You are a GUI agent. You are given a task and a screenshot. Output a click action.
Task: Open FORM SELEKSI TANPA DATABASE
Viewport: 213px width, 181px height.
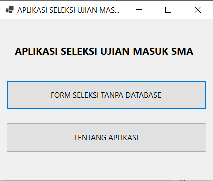(x=106, y=95)
